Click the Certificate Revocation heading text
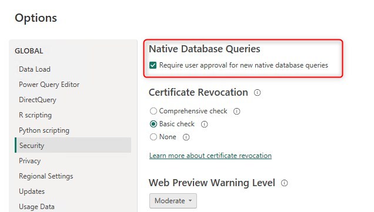 (x=198, y=92)
